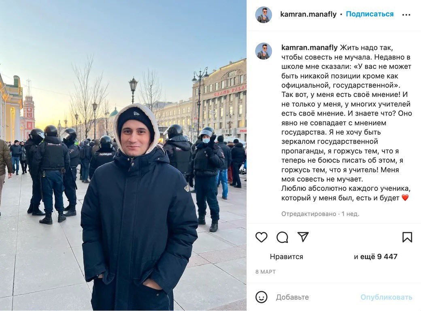This screenshot has height=311, width=421.
Task: Open the three-dots more options menu
Action: click(x=406, y=15)
